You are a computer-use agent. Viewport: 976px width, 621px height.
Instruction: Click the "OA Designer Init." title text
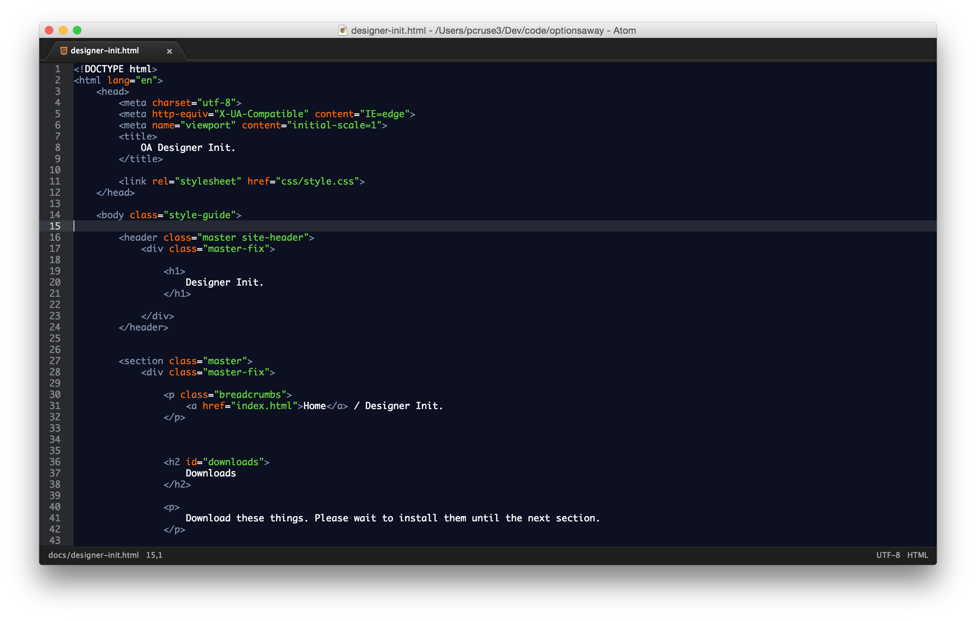tap(188, 148)
